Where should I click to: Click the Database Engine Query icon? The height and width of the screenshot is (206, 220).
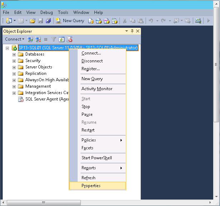point(91,21)
